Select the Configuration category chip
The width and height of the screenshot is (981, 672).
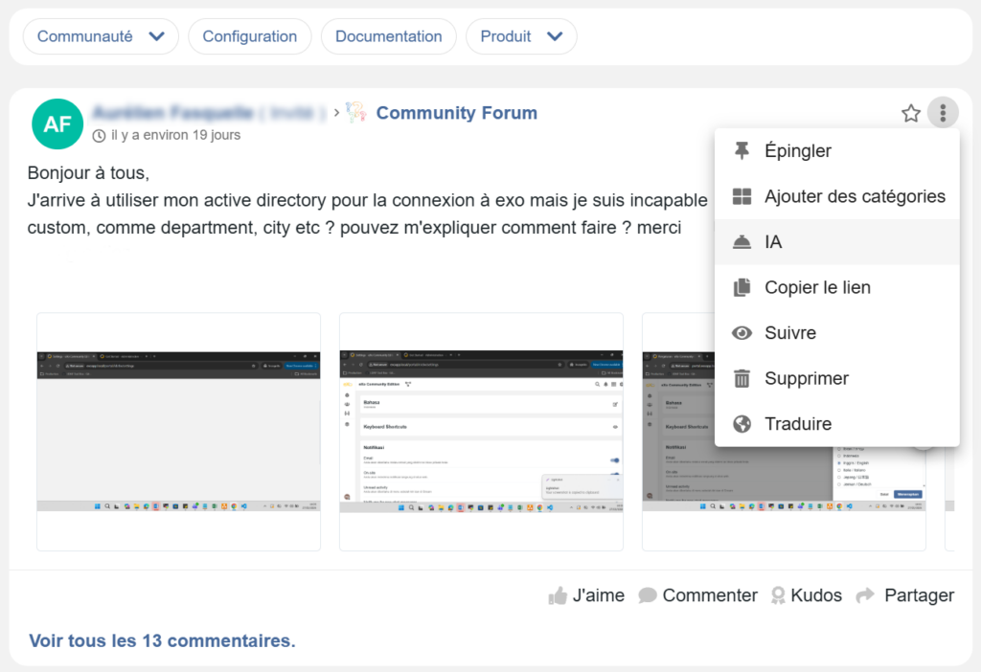coord(249,36)
